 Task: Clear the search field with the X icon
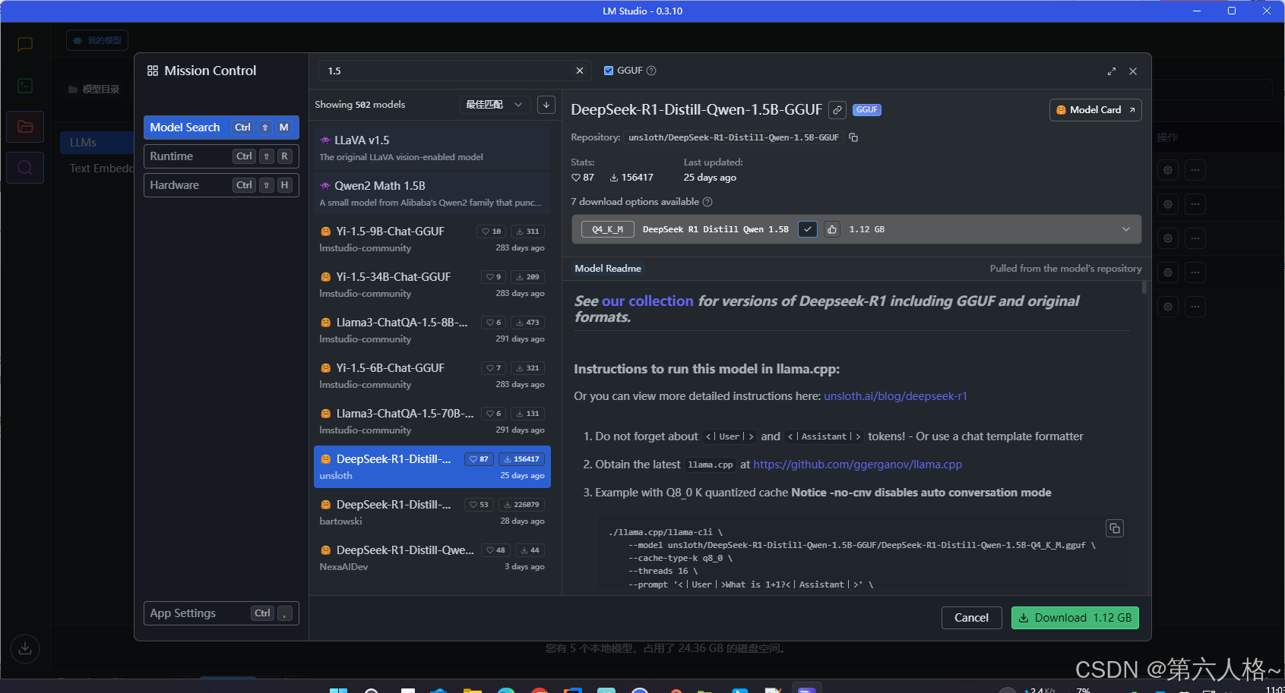[x=580, y=71]
